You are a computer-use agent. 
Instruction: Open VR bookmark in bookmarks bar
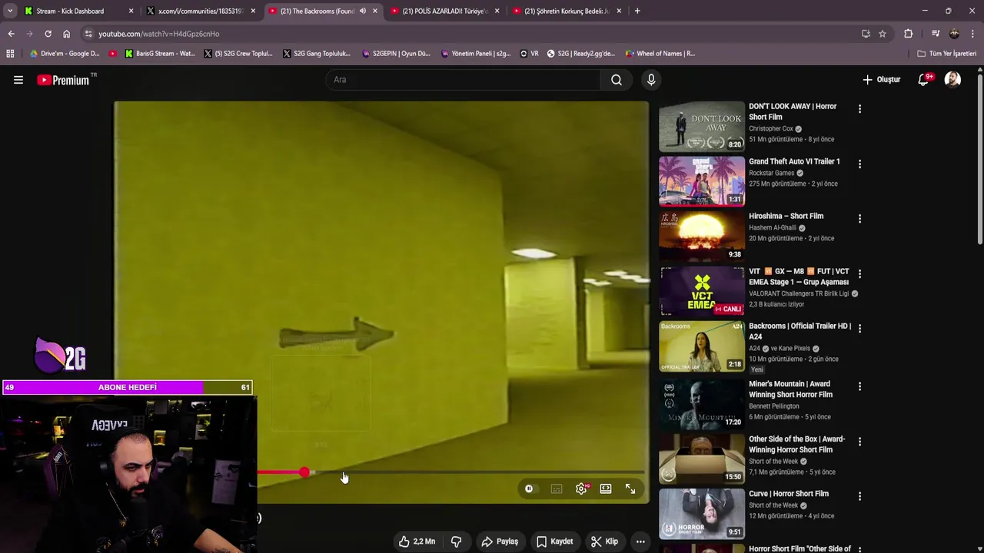coord(529,54)
